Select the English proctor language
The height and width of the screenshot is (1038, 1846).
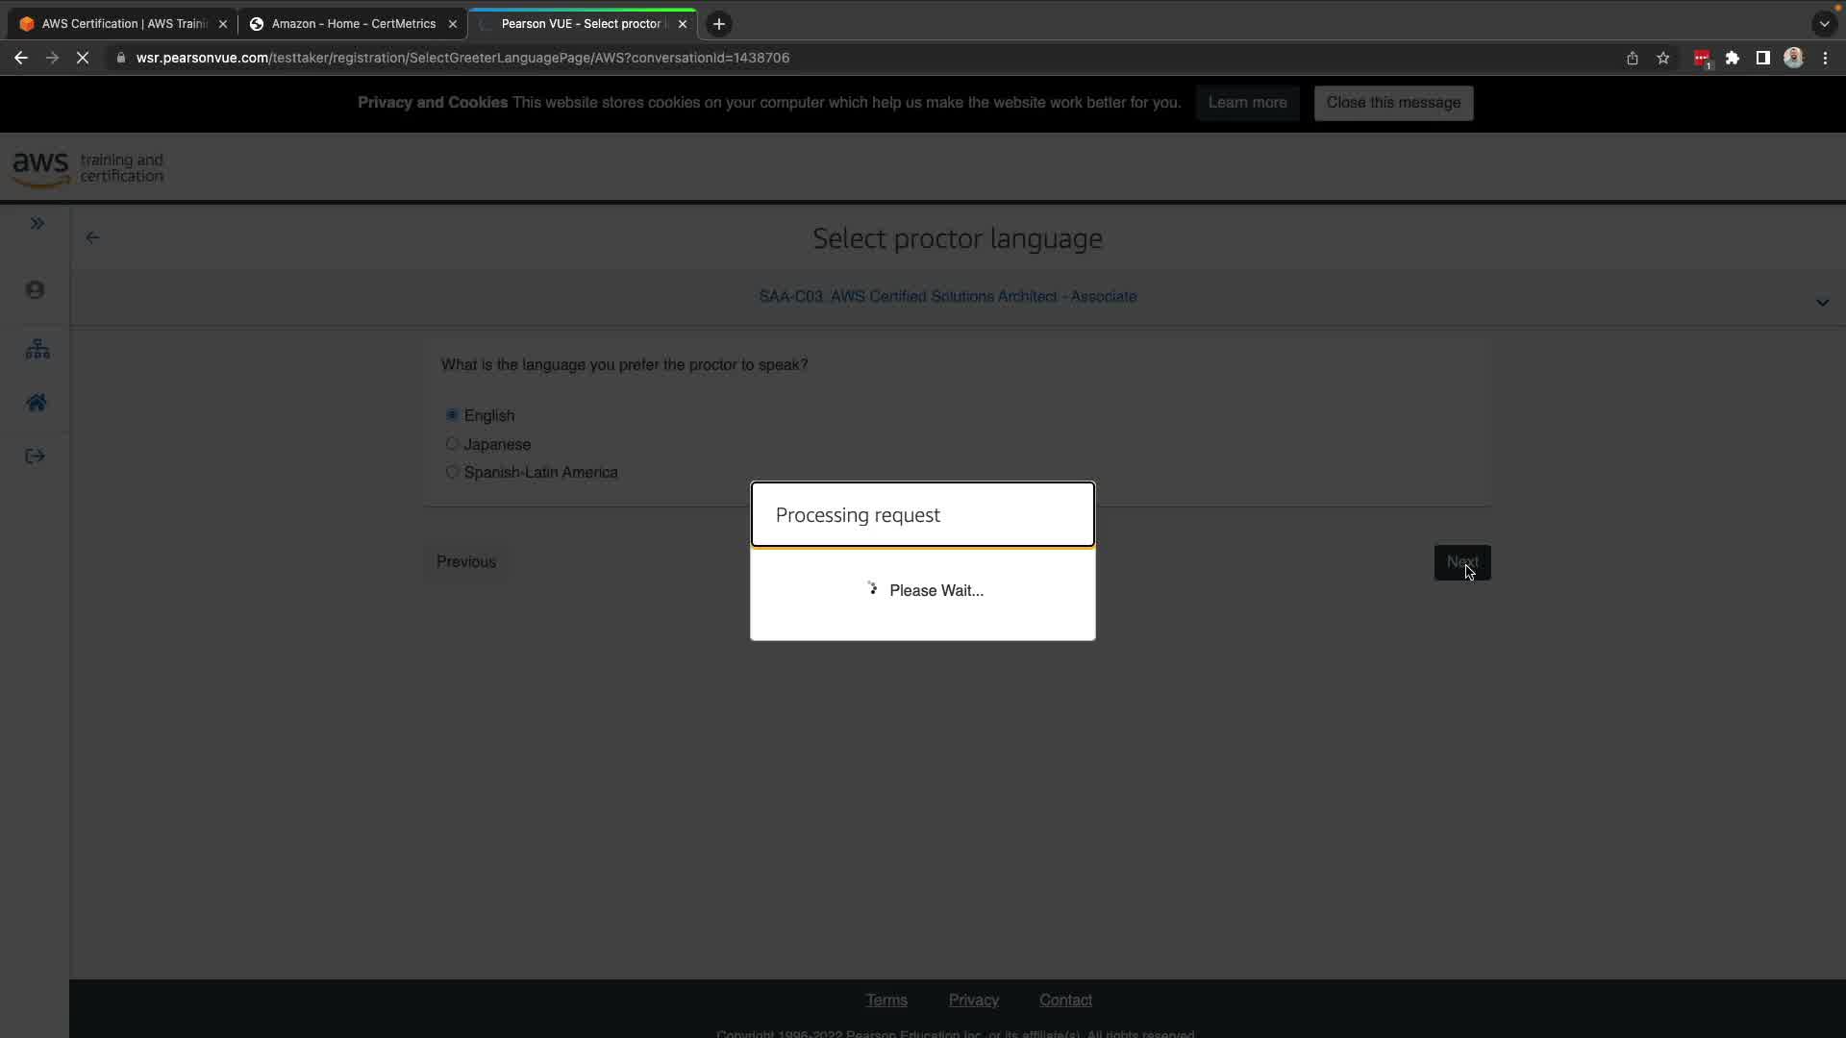coord(452,415)
